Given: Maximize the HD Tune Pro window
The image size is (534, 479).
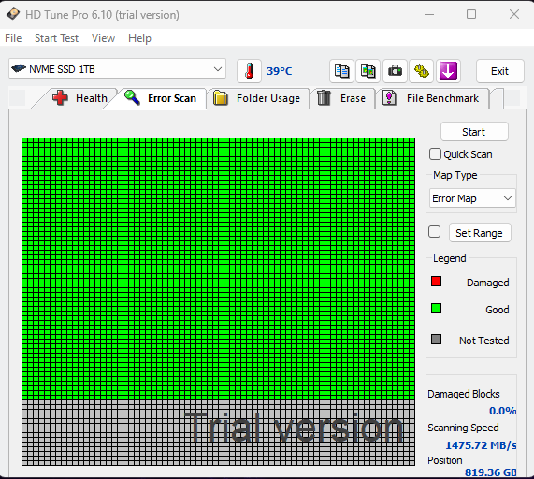Looking at the screenshot, I should pos(471,14).
